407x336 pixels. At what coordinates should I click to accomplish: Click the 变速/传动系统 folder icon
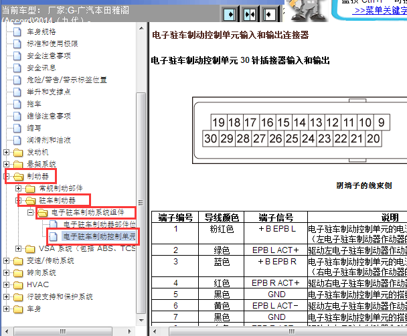[18, 261]
